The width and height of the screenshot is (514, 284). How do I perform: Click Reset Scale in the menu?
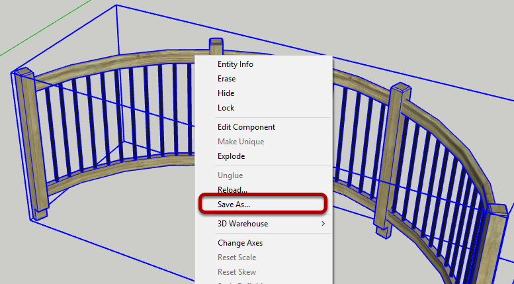pos(237,258)
